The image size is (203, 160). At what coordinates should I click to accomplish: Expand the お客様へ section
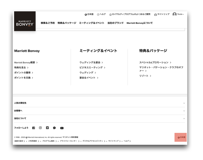pos(100,111)
